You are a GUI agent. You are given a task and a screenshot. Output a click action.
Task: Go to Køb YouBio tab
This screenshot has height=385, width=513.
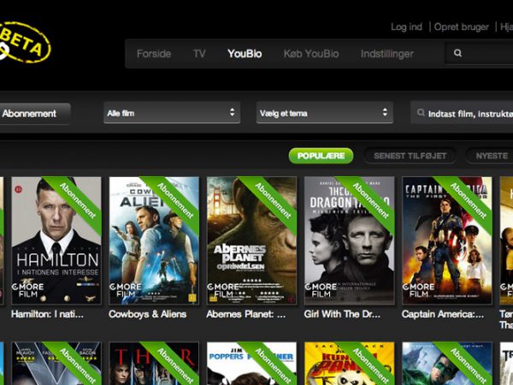click(x=311, y=54)
